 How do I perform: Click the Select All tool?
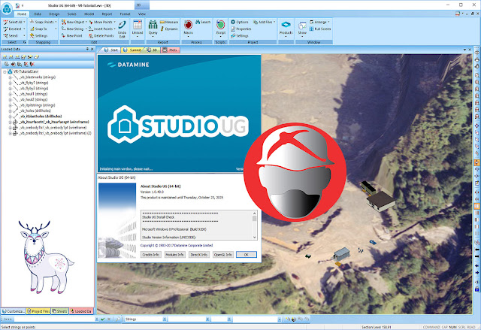click(x=13, y=22)
